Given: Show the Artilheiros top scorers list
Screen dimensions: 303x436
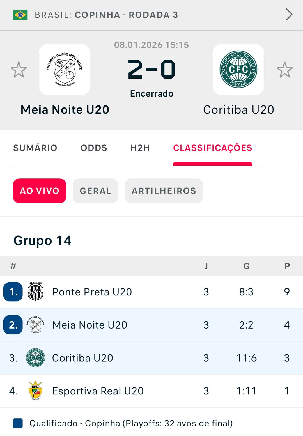Looking at the screenshot, I should [164, 191].
